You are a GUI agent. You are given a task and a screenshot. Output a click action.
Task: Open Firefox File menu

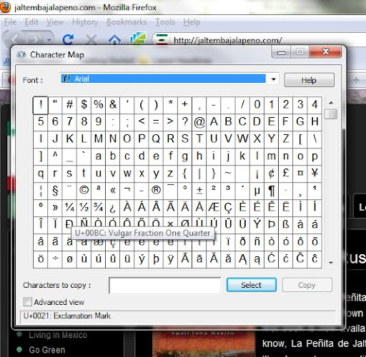click(11, 22)
